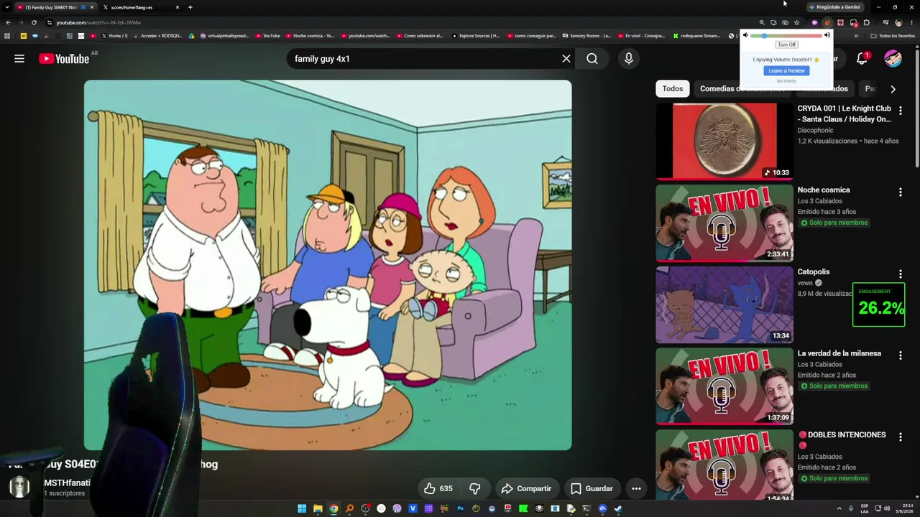The height and width of the screenshot is (517, 920).
Task: Dislike the Family Guy video
Action: (474, 488)
